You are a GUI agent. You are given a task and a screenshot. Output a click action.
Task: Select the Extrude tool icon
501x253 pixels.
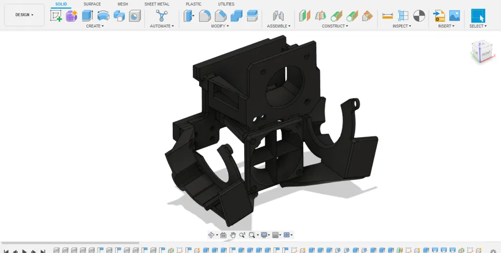coord(88,16)
